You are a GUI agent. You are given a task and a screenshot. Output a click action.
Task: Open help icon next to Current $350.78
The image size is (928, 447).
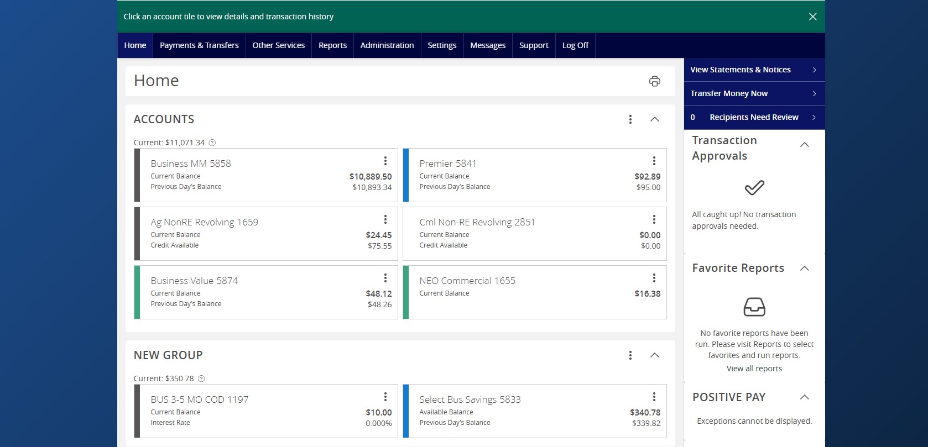pyautogui.click(x=201, y=378)
